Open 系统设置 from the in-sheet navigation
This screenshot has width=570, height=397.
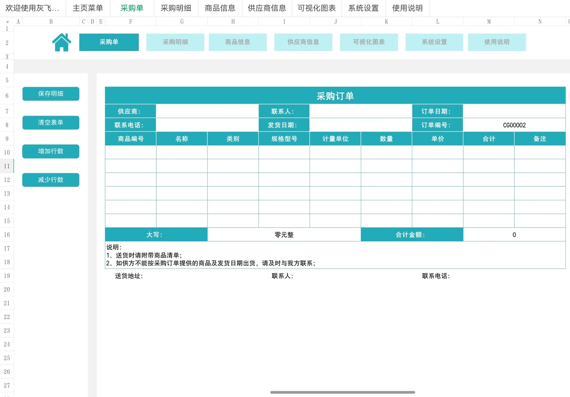(434, 42)
